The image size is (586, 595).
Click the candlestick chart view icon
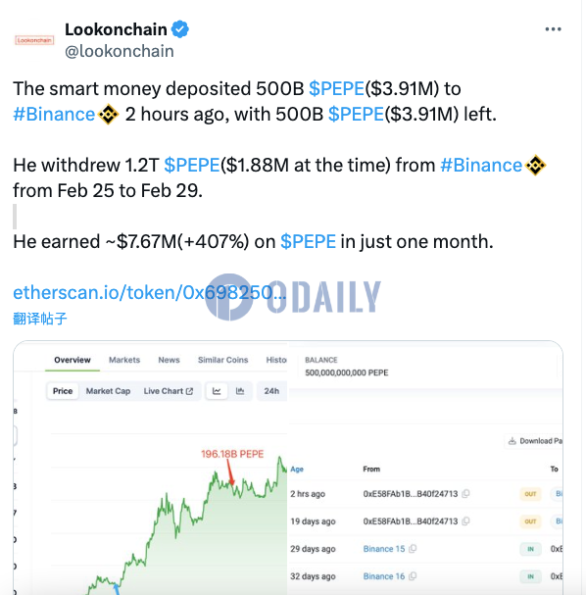click(x=240, y=391)
